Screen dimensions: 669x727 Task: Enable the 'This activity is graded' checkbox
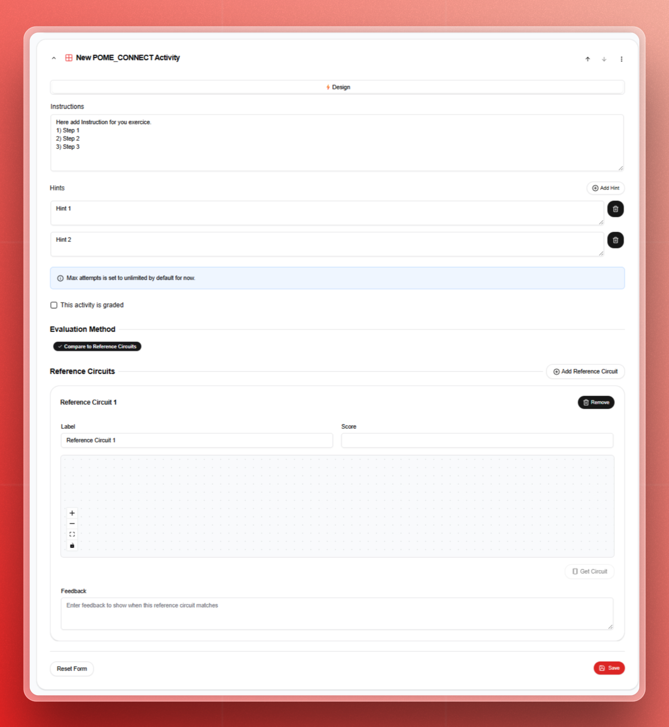(x=54, y=305)
